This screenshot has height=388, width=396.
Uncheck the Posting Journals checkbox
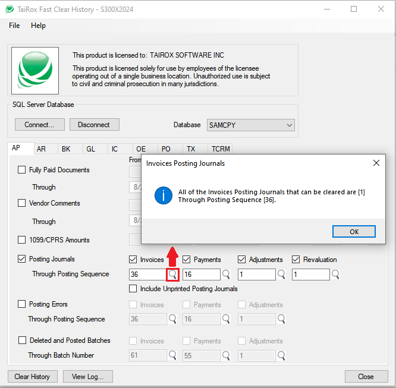[x=22, y=258]
